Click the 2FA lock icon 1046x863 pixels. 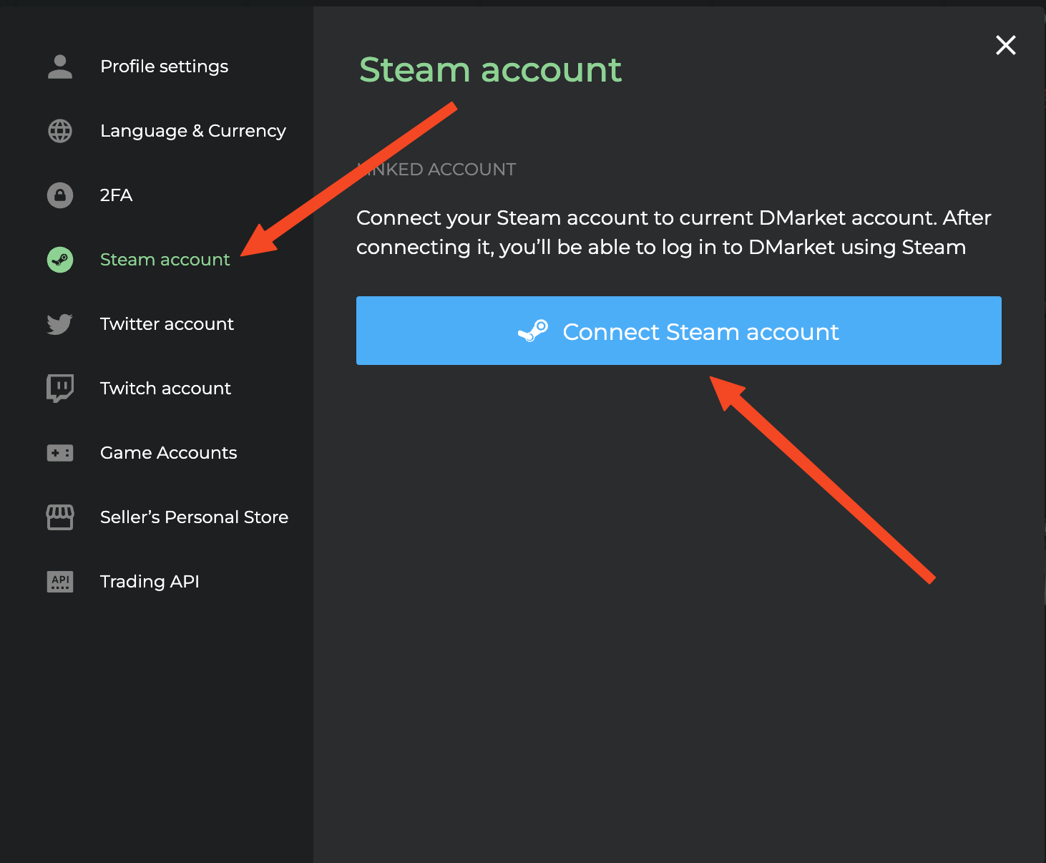[60, 195]
